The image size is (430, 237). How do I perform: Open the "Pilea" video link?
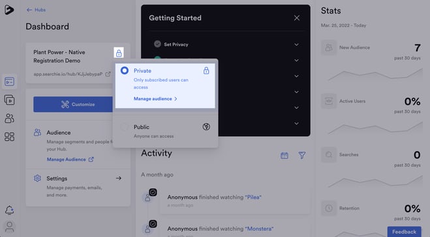(253, 197)
